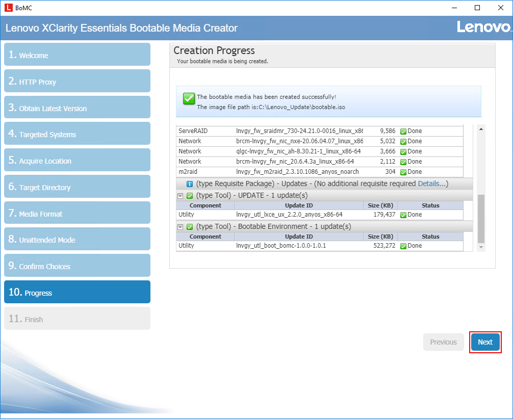513x419 pixels.
Task: Click Done status icon for qlgc Network row
Action: pyautogui.click(x=403, y=151)
